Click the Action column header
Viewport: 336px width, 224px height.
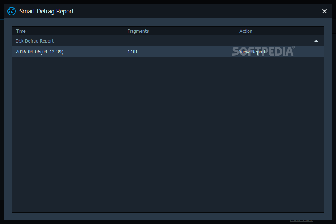click(246, 31)
